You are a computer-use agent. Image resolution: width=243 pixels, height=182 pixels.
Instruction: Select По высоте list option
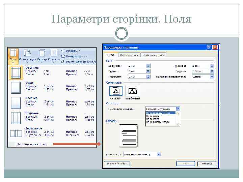(x=161, y=119)
